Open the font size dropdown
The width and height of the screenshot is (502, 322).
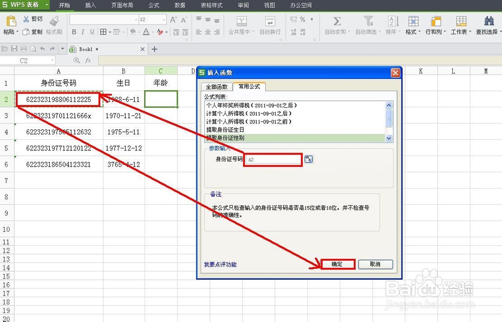[x=163, y=19]
